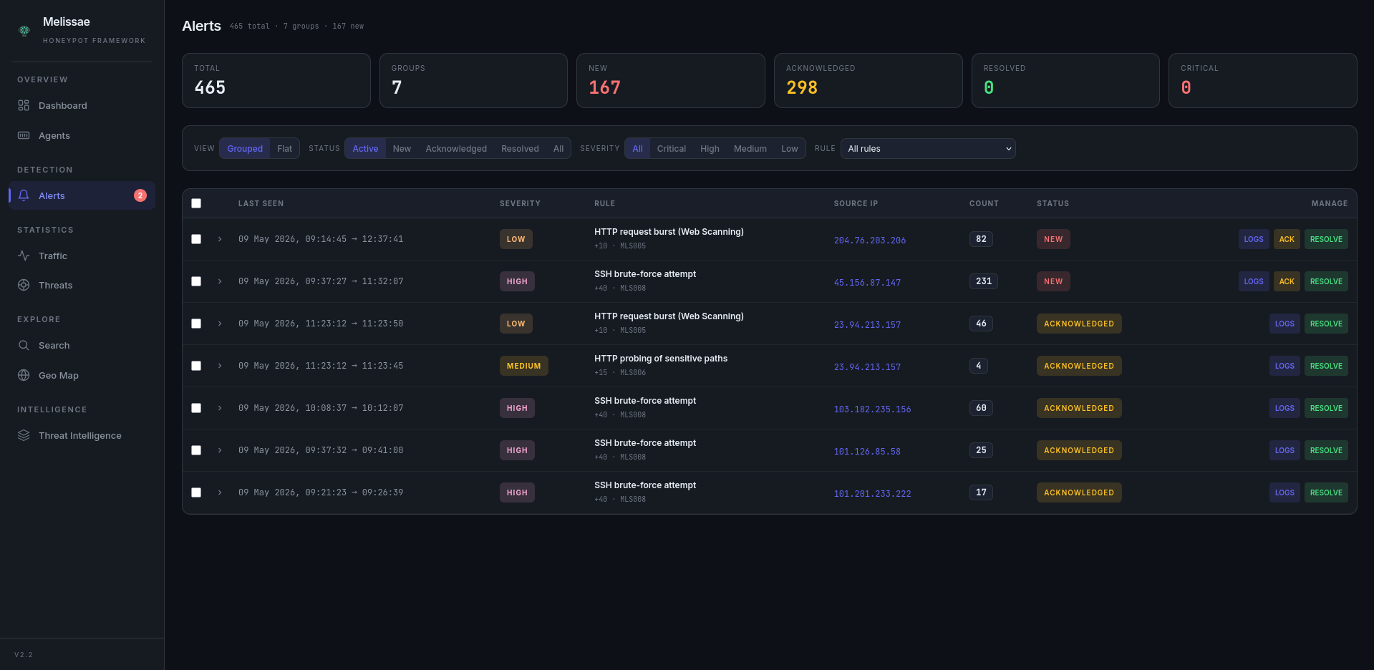Click the Melissae logo icon
The width and height of the screenshot is (1374, 670).
click(24, 30)
